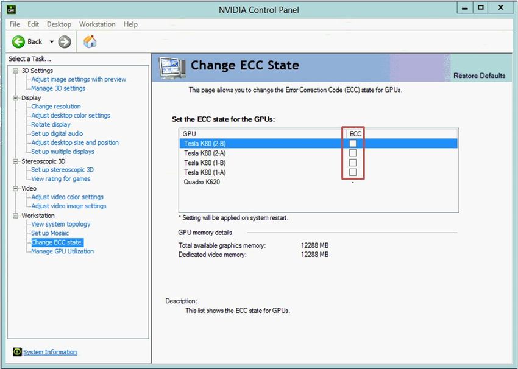Open Adjust desktop color settings

(x=71, y=115)
